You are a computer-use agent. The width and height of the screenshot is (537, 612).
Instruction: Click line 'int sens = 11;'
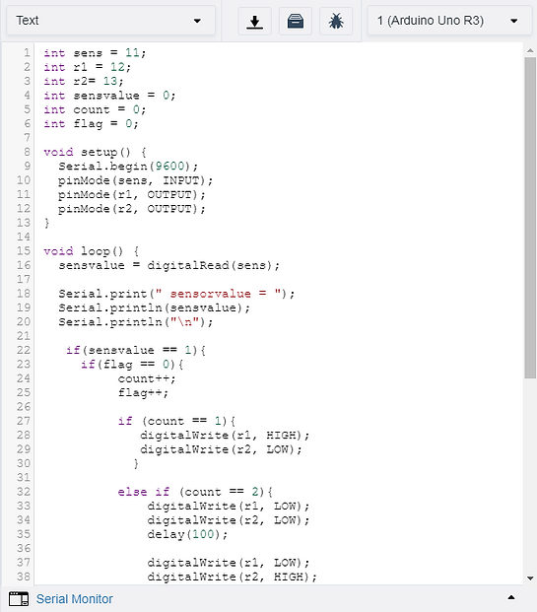click(x=95, y=52)
